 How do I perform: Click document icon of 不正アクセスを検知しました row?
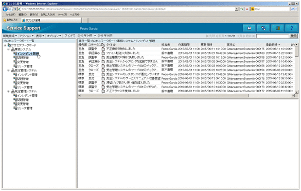tap(103, 91)
